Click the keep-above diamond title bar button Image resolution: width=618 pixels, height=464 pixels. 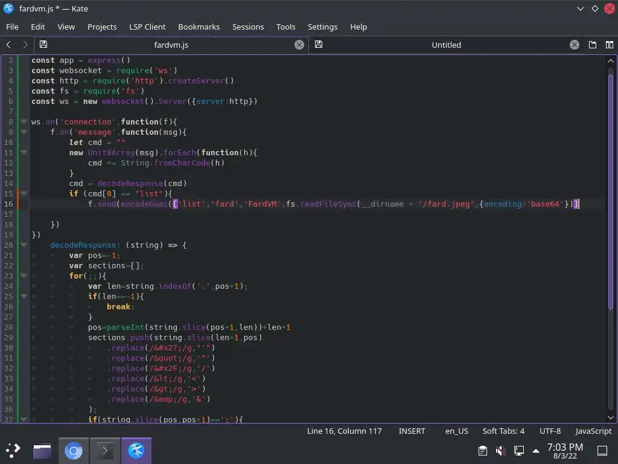click(x=595, y=8)
